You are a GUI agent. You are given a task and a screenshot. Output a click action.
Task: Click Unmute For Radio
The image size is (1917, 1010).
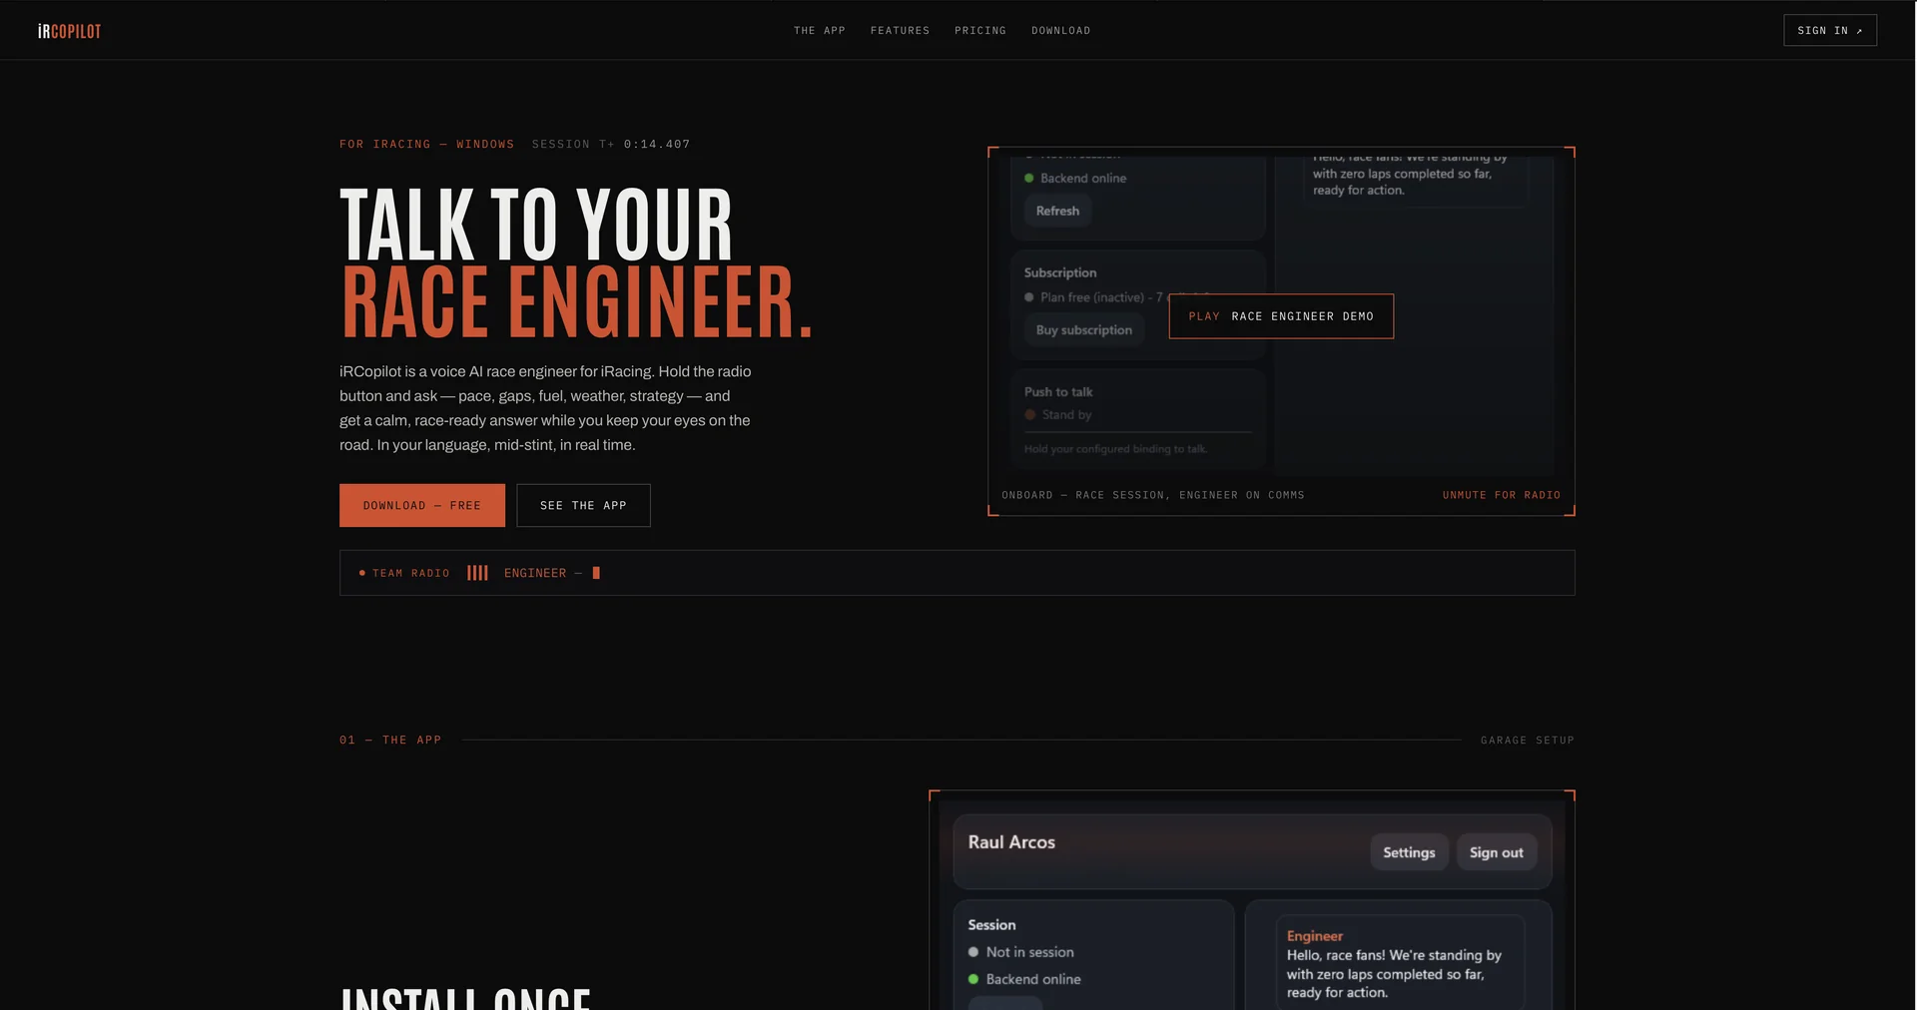[1501, 495]
